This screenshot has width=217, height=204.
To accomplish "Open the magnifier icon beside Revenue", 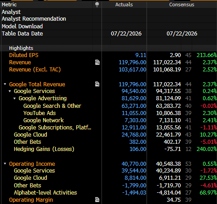I will (97, 62).
